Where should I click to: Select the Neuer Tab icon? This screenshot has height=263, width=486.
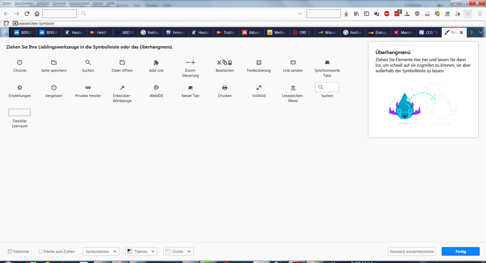click(x=191, y=88)
